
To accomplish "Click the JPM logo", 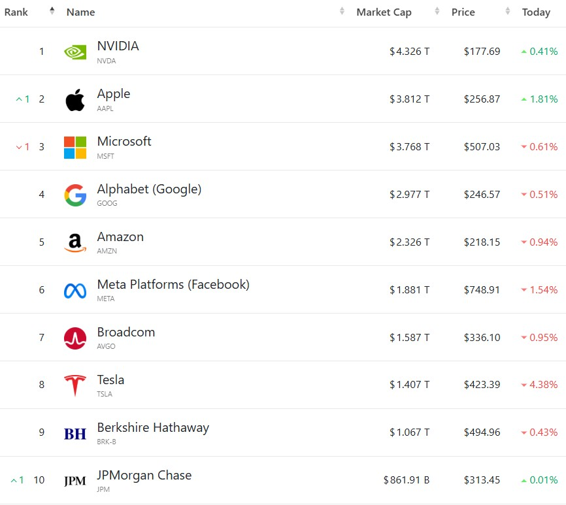I will (x=75, y=481).
